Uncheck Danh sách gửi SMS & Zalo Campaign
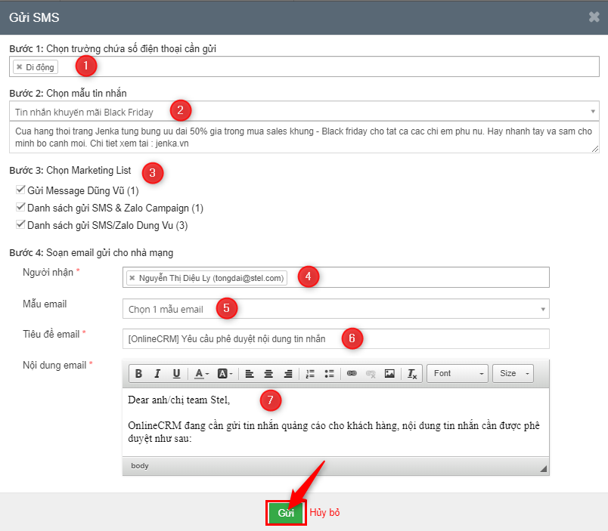 20,207
